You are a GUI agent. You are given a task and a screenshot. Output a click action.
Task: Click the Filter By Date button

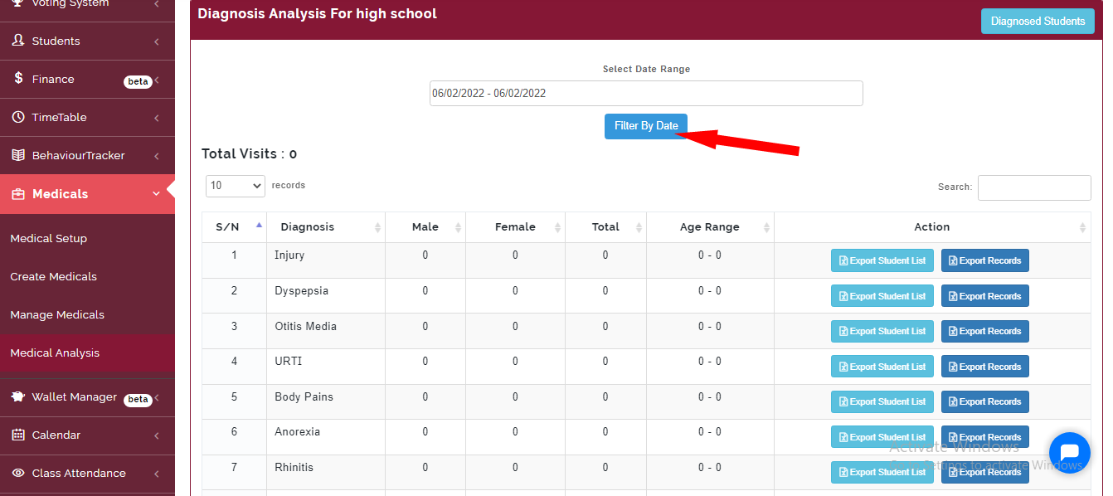(646, 126)
